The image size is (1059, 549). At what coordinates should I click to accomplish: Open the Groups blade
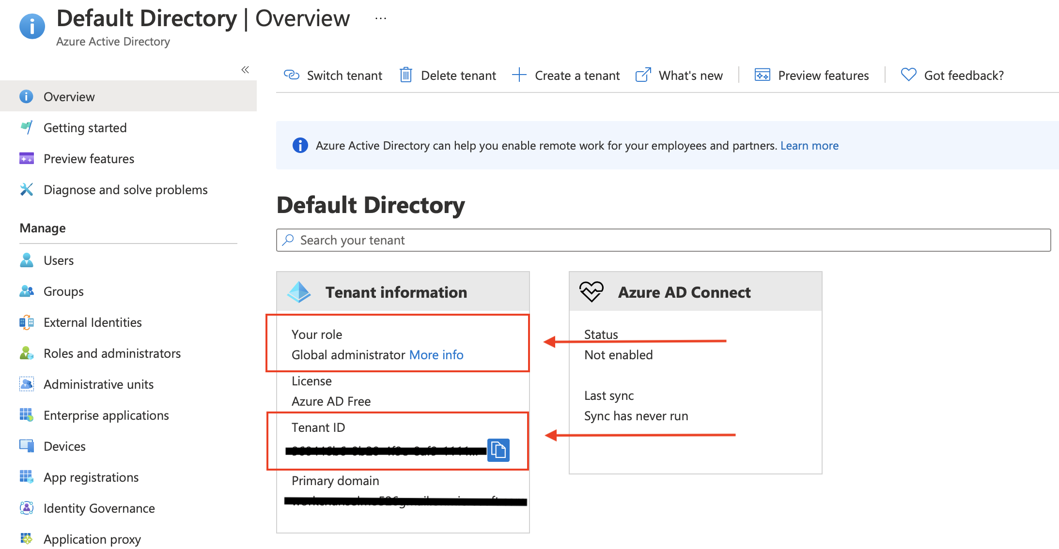63,291
